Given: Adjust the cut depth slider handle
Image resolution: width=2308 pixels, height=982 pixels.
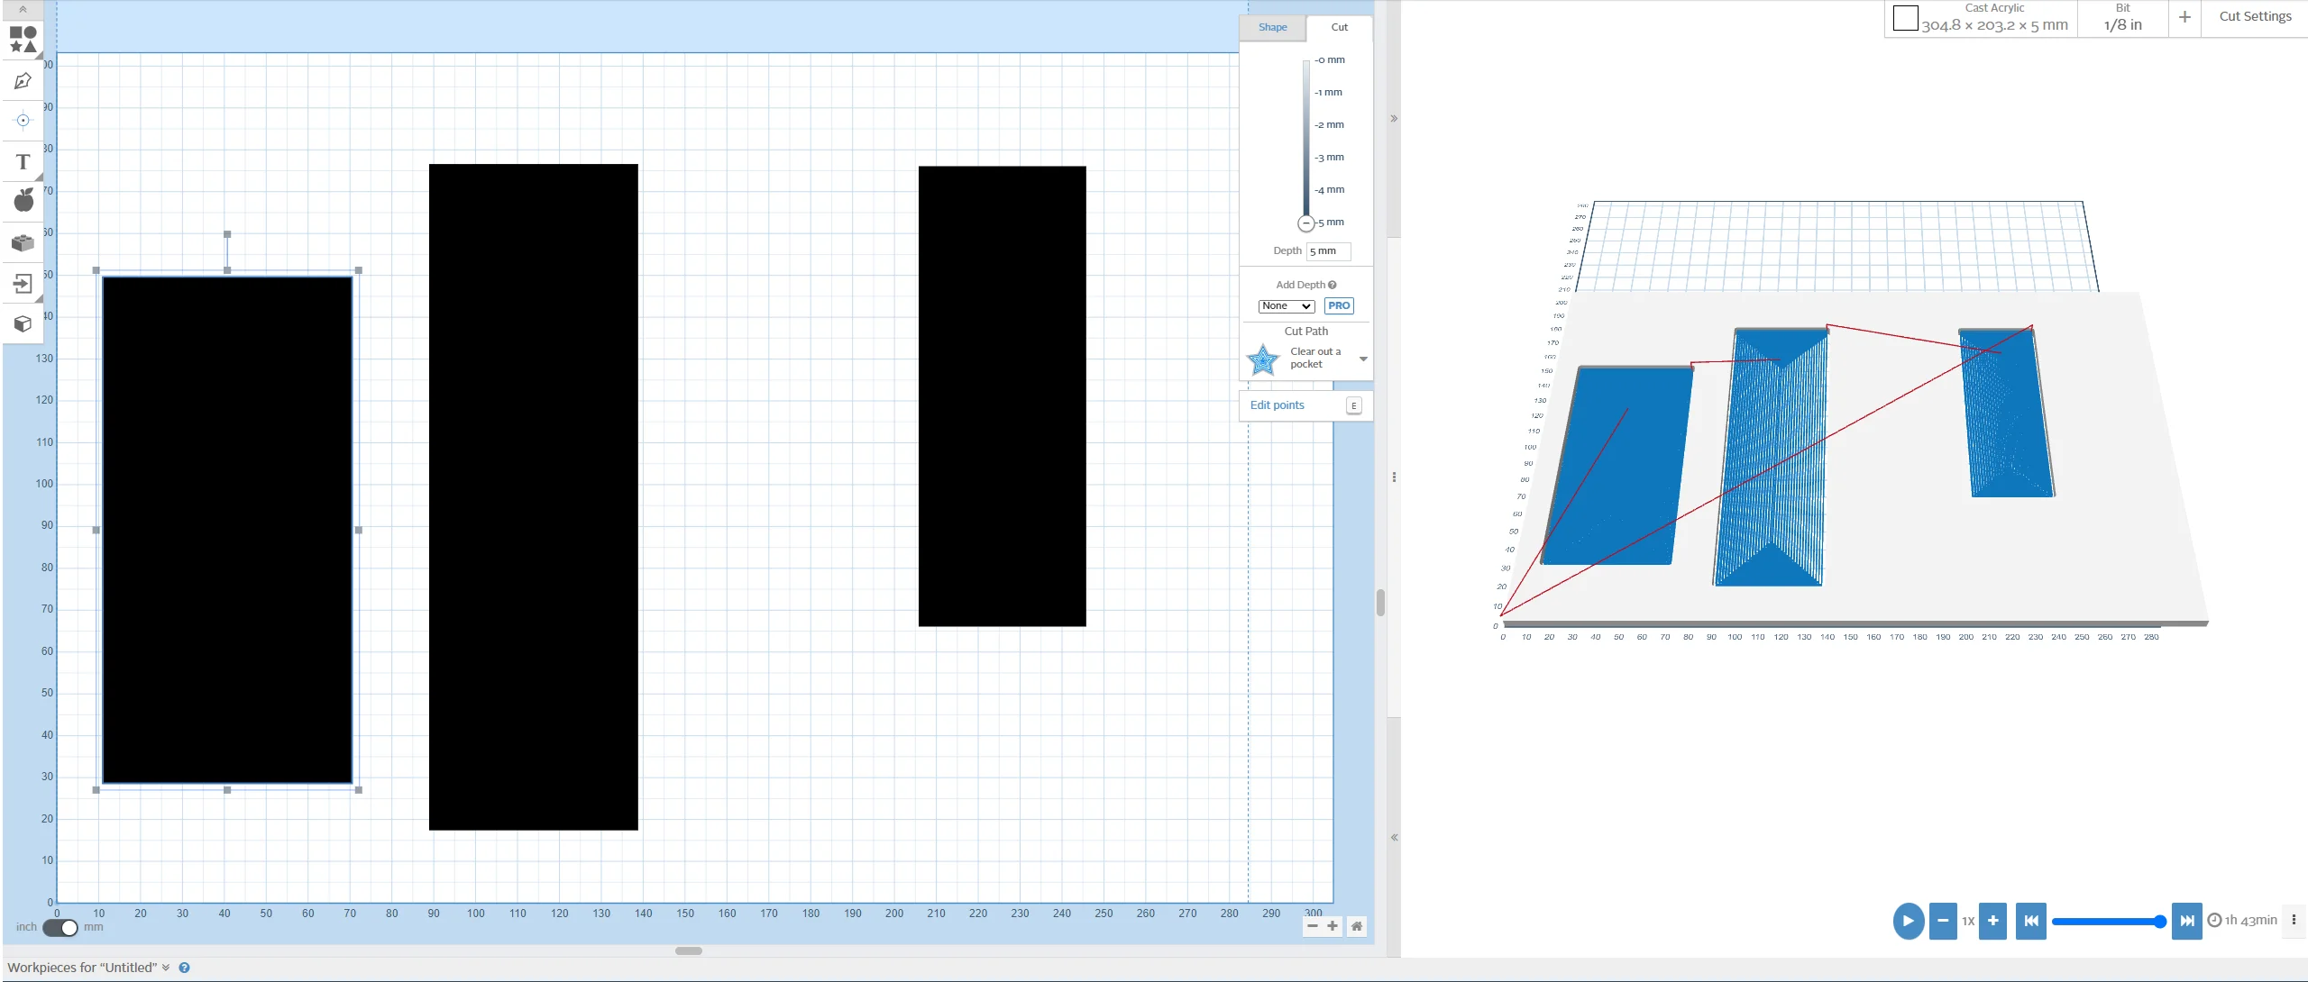Looking at the screenshot, I should click(1305, 223).
